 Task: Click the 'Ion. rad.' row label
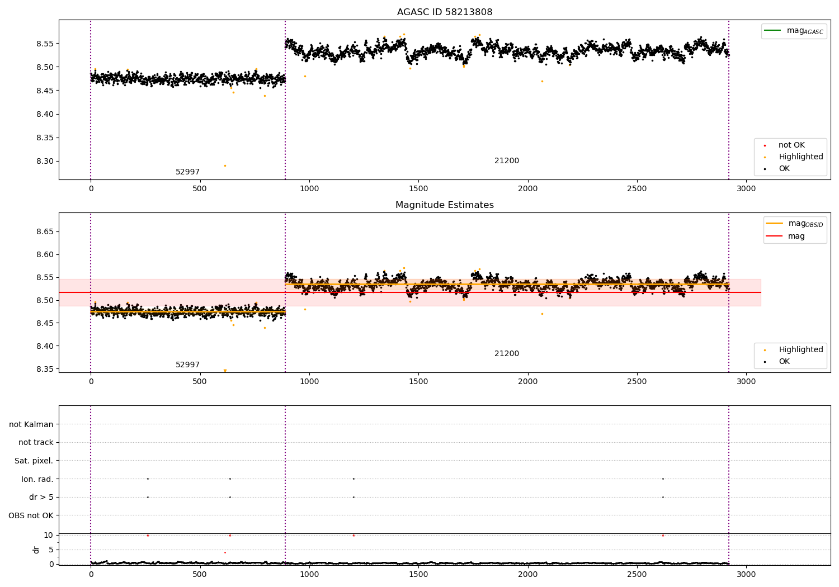tap(37, 479)
